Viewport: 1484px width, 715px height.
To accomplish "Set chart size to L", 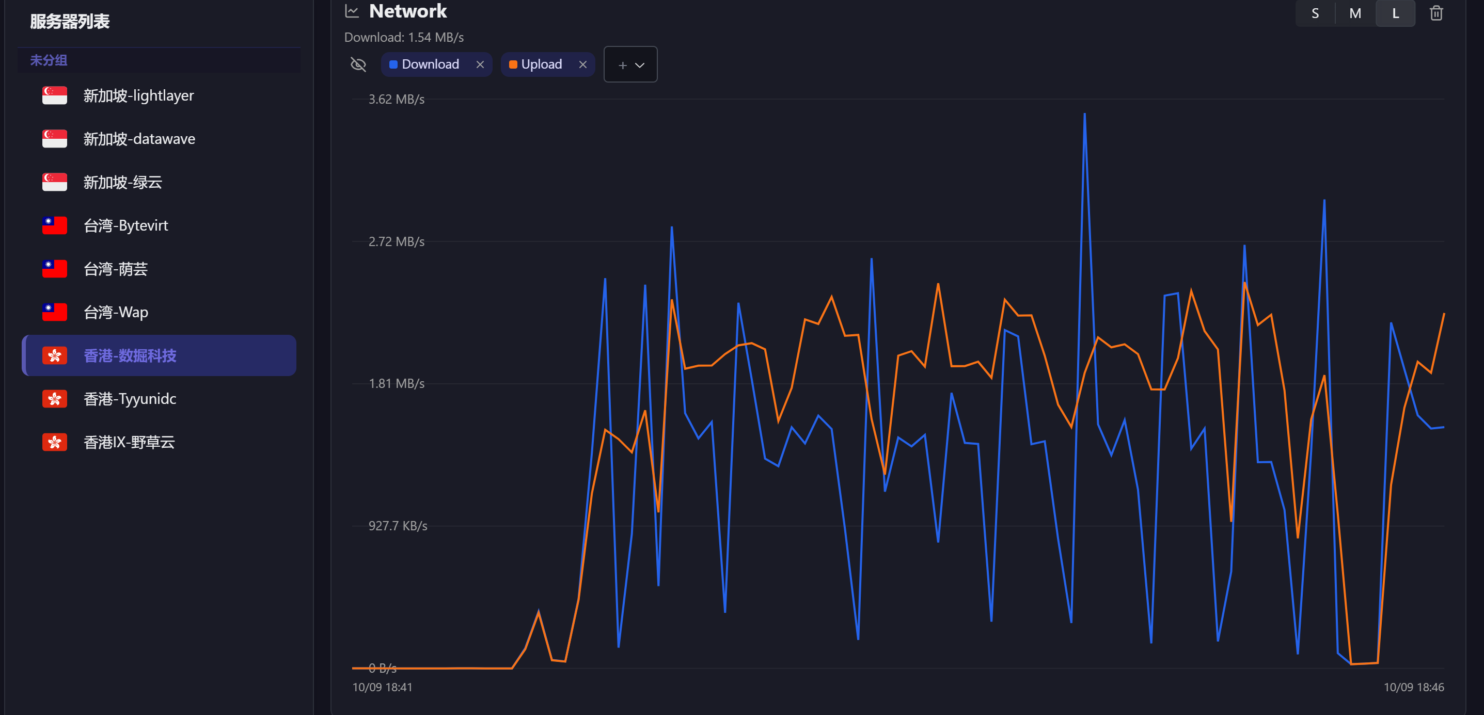I will (x=1395, y=13).
